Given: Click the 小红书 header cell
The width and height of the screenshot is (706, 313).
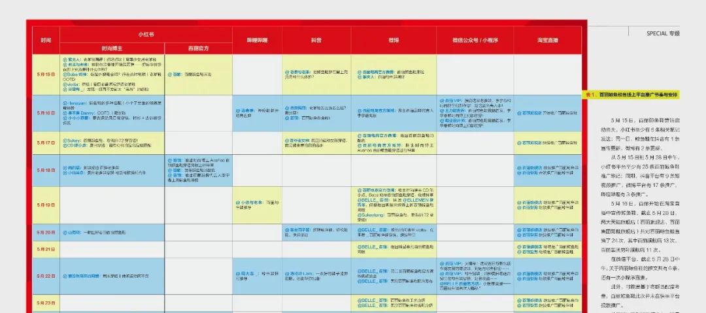Looking at the screenshot, I should 146,34.
